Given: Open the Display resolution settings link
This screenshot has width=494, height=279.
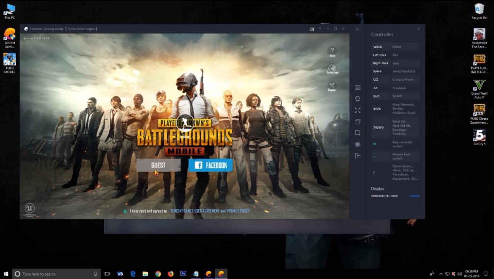Looking at the screenshot, I should (x=414, y=196).
